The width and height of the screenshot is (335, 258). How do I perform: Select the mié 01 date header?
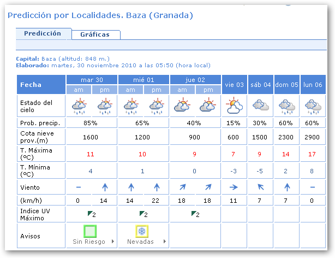143,80
